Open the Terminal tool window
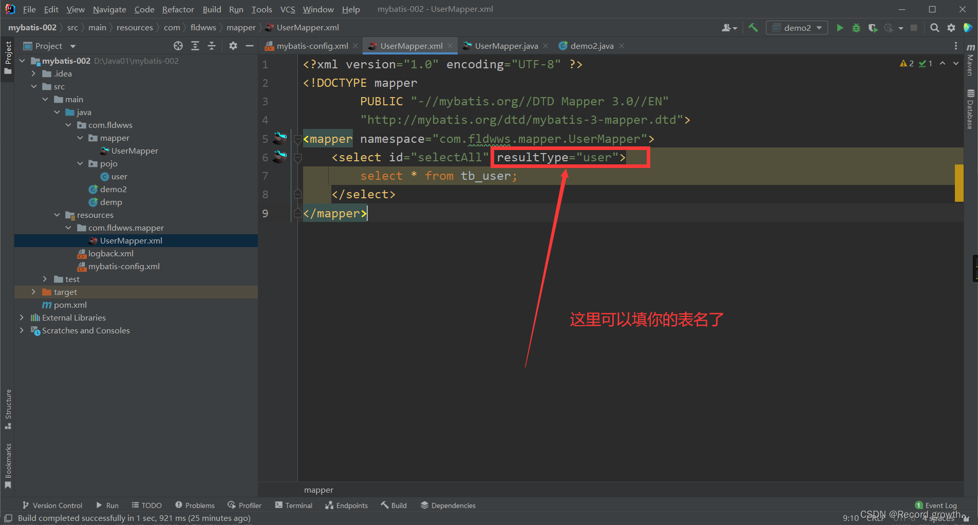Screen dimensions: 978x525 (x=293, y=505)
